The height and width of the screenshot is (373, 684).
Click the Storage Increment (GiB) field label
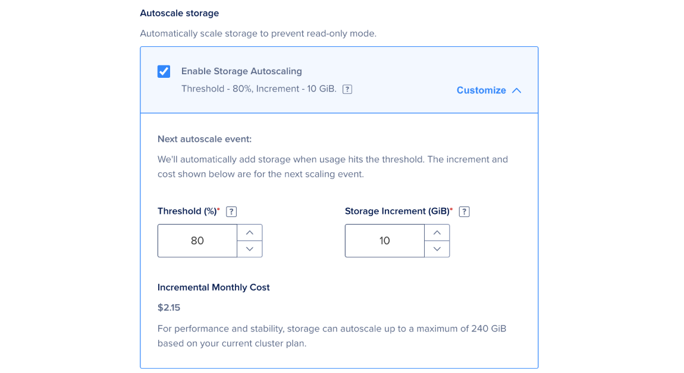point(397,211)
